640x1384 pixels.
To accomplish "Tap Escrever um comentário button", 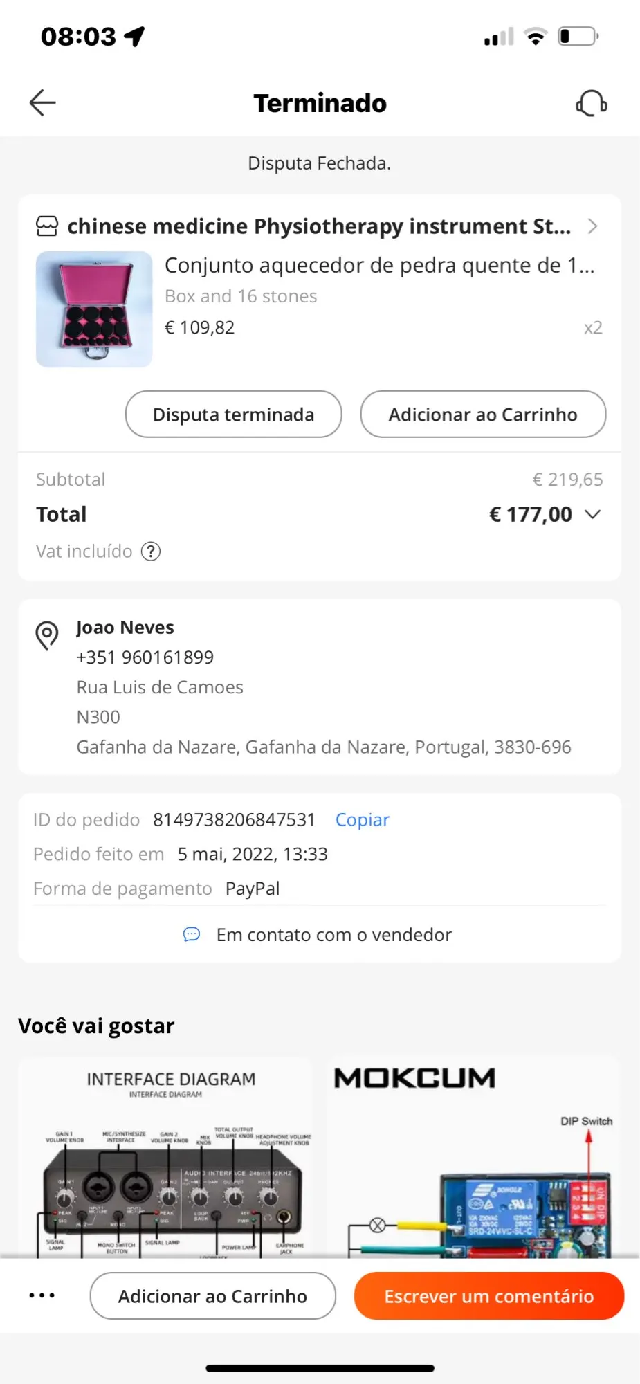I will [x=488, y=1296].
